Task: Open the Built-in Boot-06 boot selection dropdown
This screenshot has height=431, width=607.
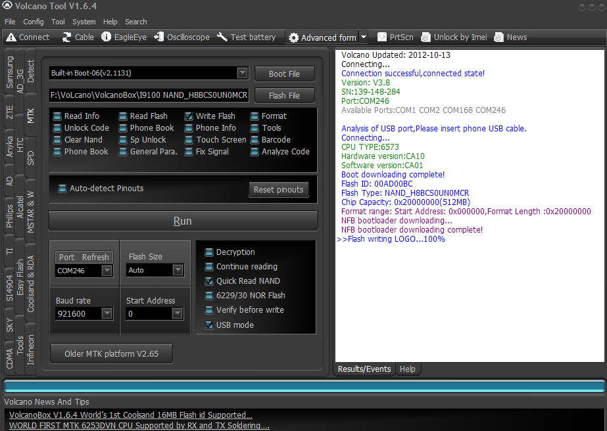Action: [242, 73]
